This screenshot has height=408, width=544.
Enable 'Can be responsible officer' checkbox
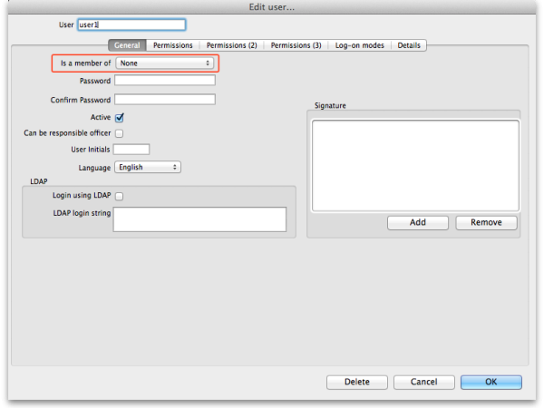[120, 133]
